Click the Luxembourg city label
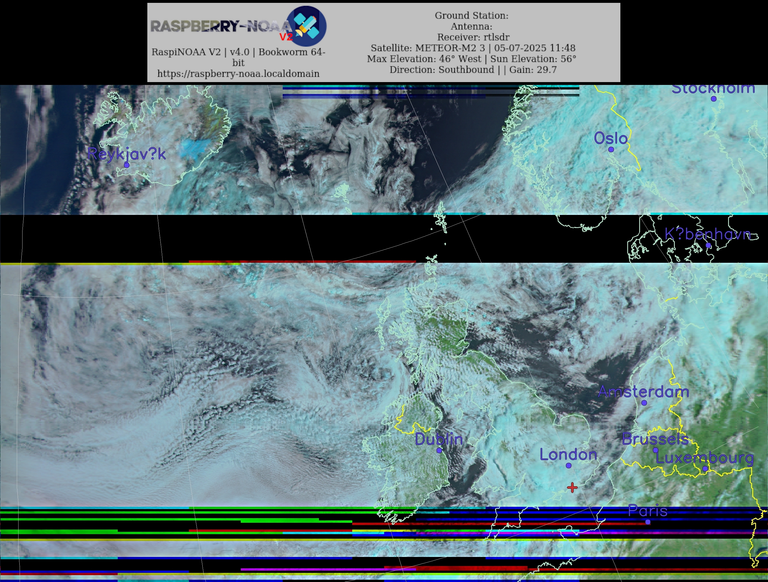 (x=705, y=458)
